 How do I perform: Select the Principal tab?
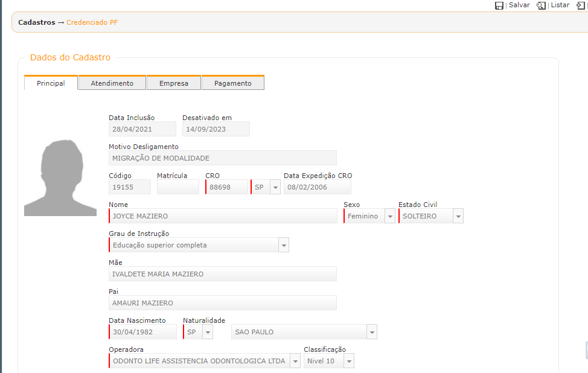pos(51,83)
